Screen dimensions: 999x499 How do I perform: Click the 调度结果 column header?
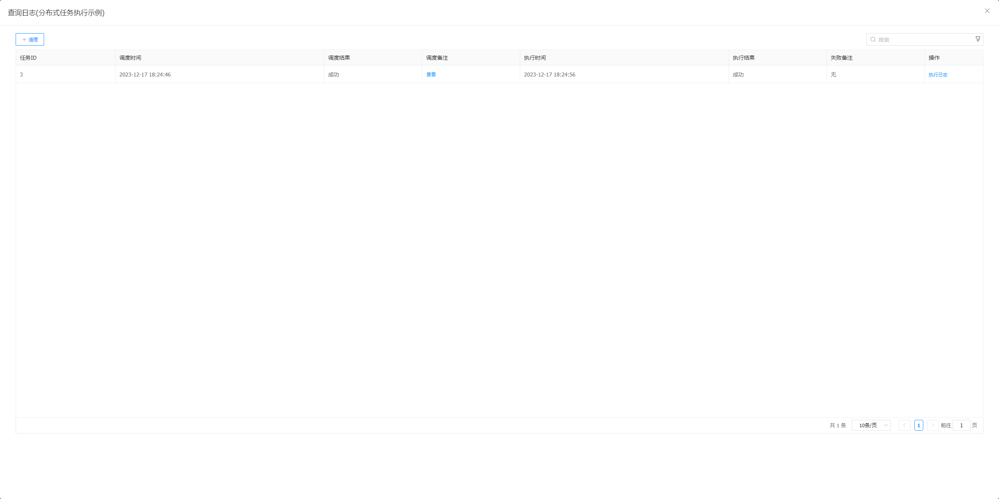[339, 58]
